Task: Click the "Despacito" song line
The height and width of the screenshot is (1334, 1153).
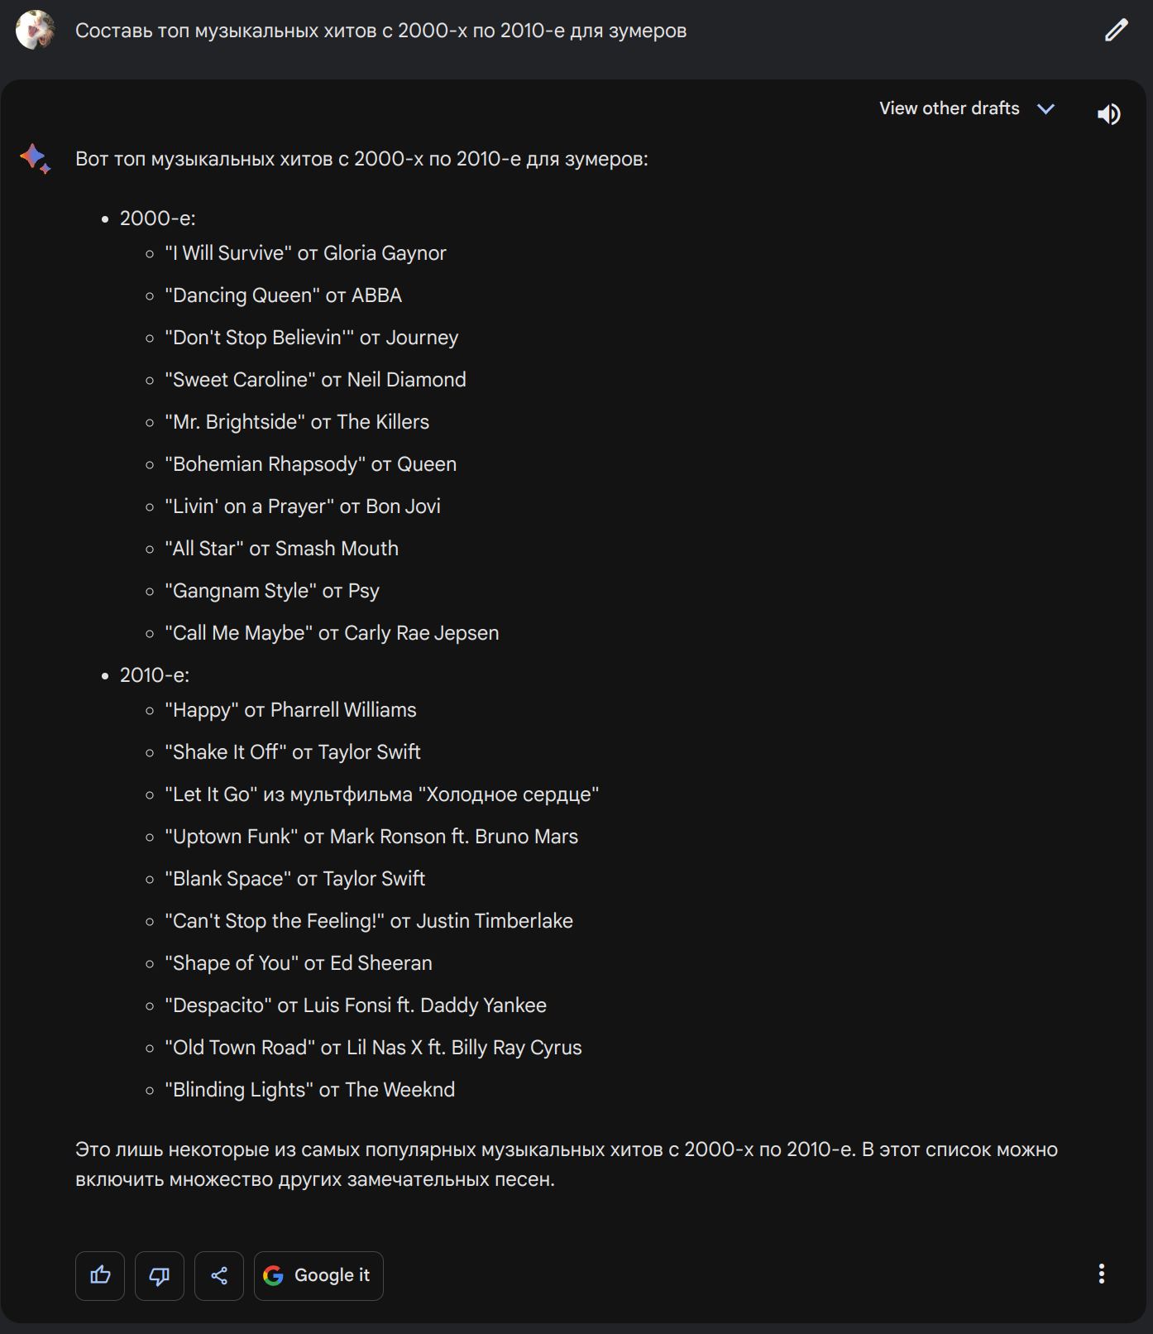Action: [356, 1005]
